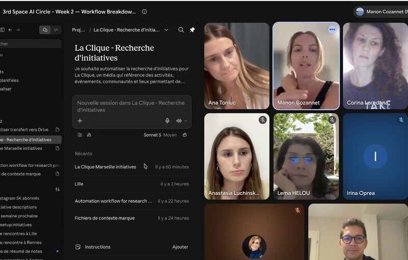Toggle the pin icon for this project
This screenshot has width=408, height=260.
coord(192,30)
